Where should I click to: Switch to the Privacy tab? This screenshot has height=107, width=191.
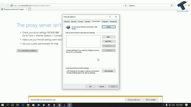point(81,22)
